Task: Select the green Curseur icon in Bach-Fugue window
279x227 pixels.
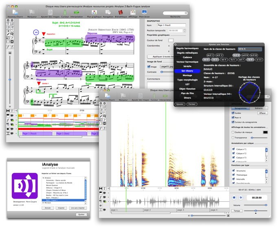Action: [65, 12]
